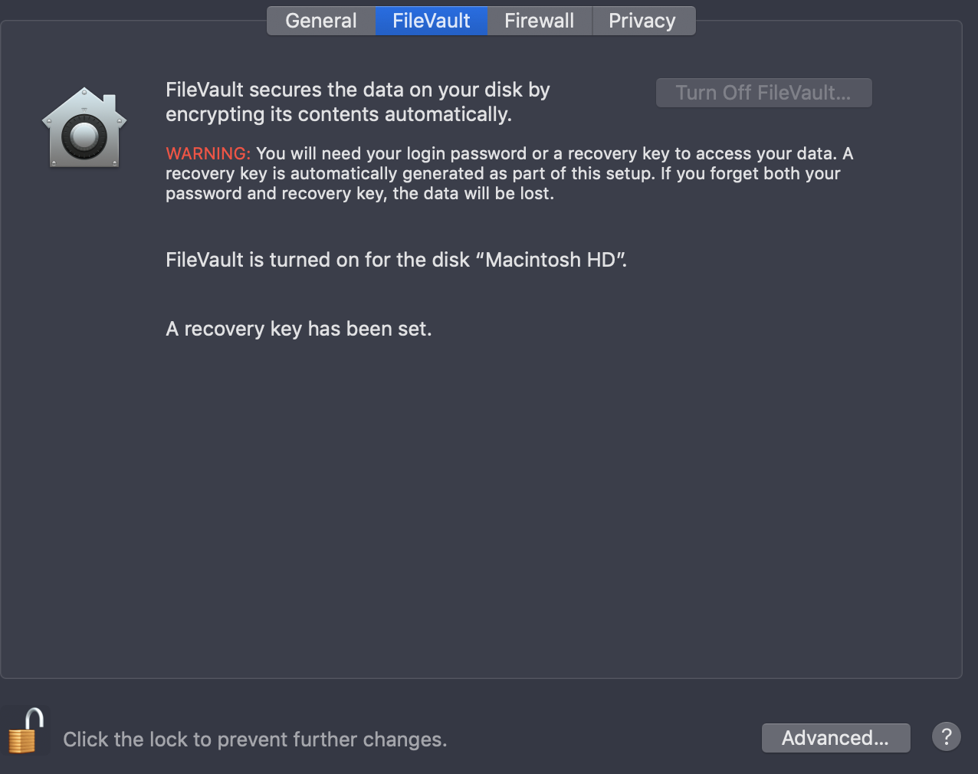Screen dimensions: 978x774
Task: Open the Advanced settings dialog
Action: click(x=835, y=738)
